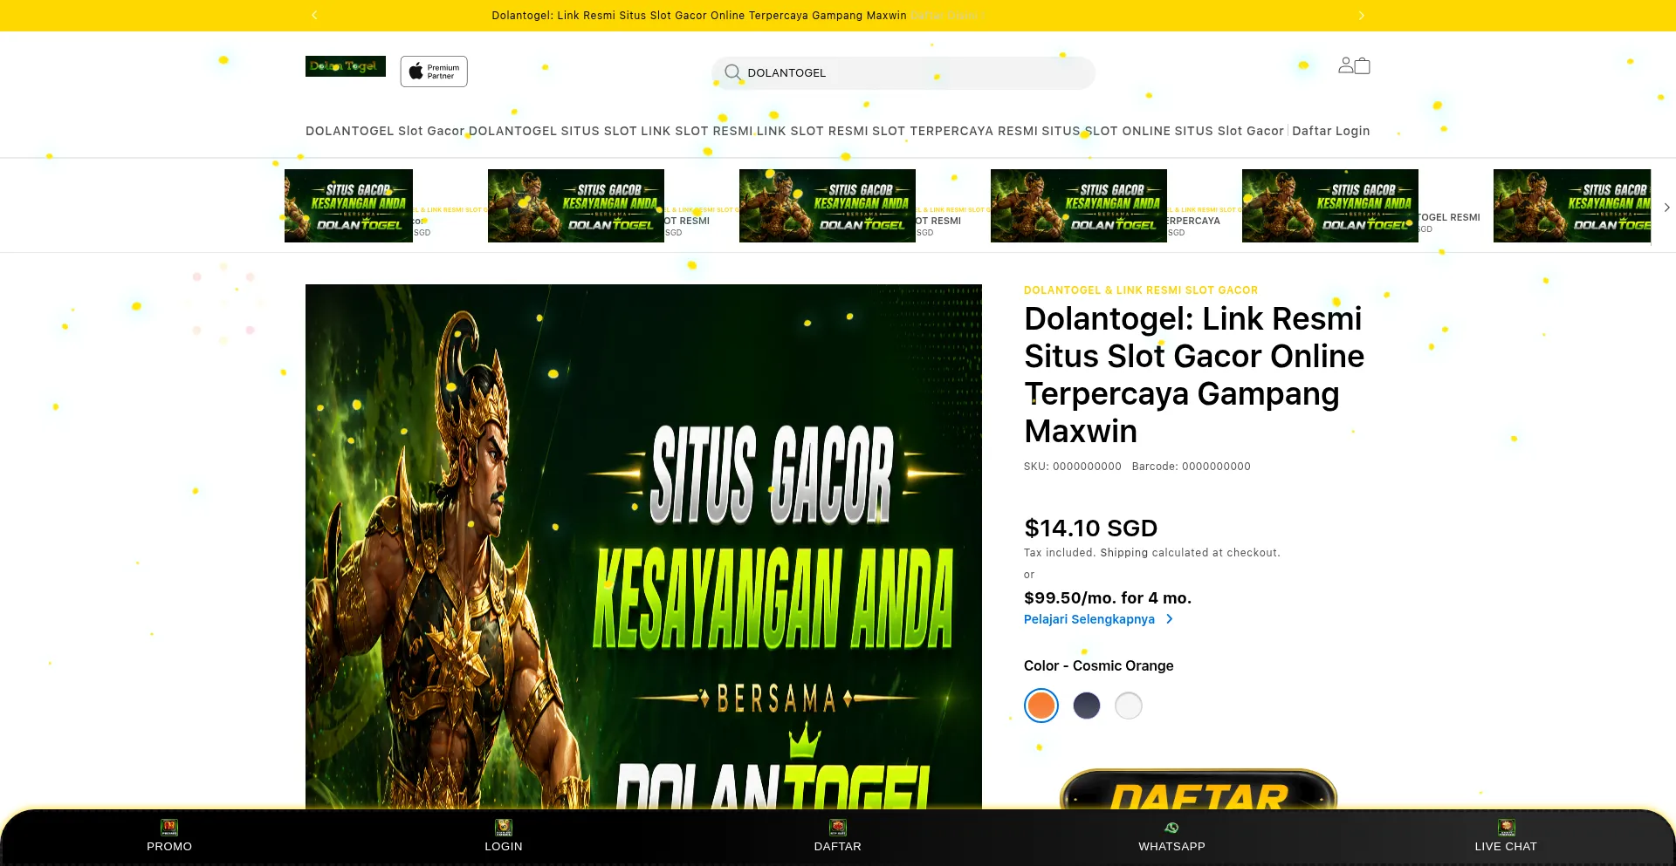
Task: Open carousel thumbnail beside ERPERCAYA text
Action: [1079, 206]
